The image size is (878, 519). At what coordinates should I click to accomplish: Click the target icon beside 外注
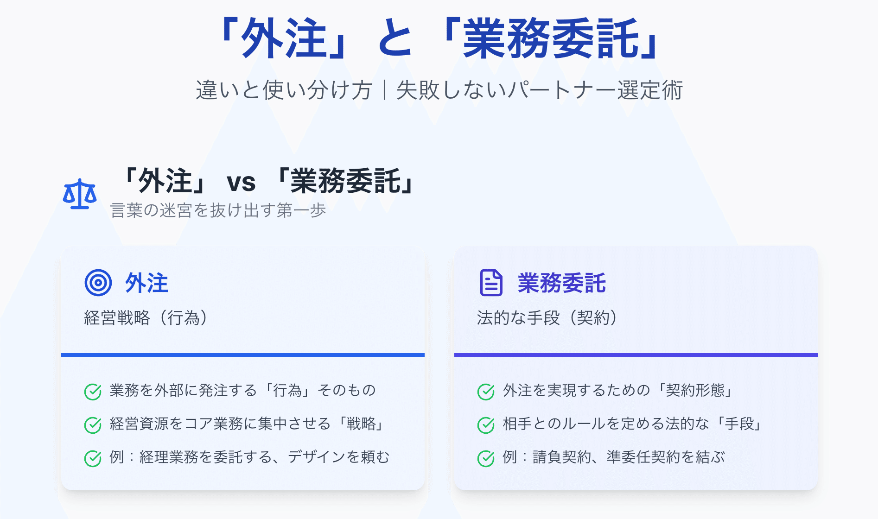(98, 283)
